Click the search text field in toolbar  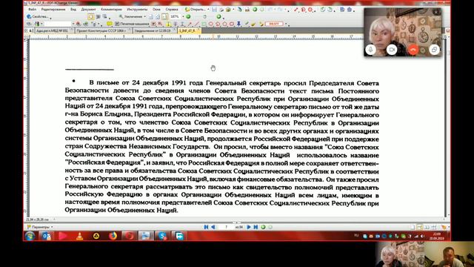tap(58, 24)
